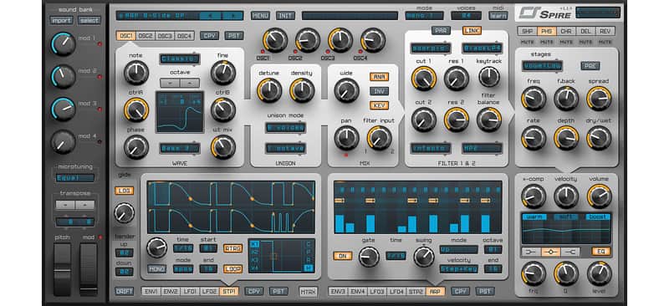Switch to the OSC4 tab
669x306 pixels.
tap(185, 36)
